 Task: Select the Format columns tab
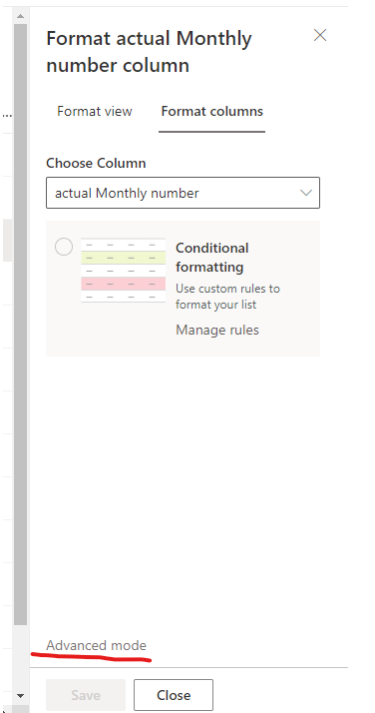tap(212, 112)
